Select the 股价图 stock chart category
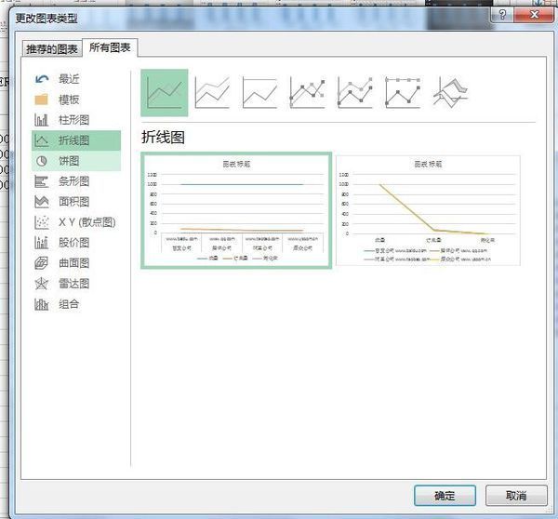Image resolution: width=558 pixels, height=519 pixels. (76, 243)
